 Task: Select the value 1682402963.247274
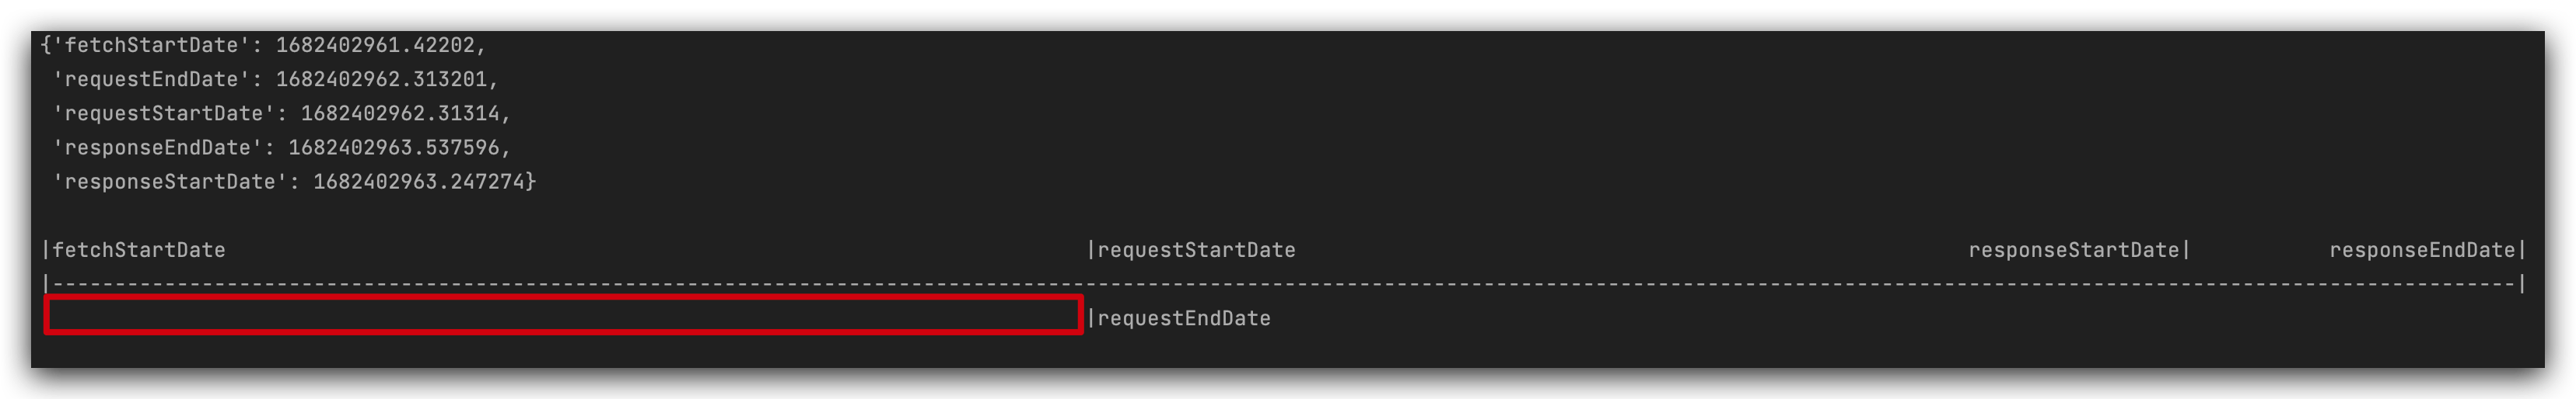(418, 181)
